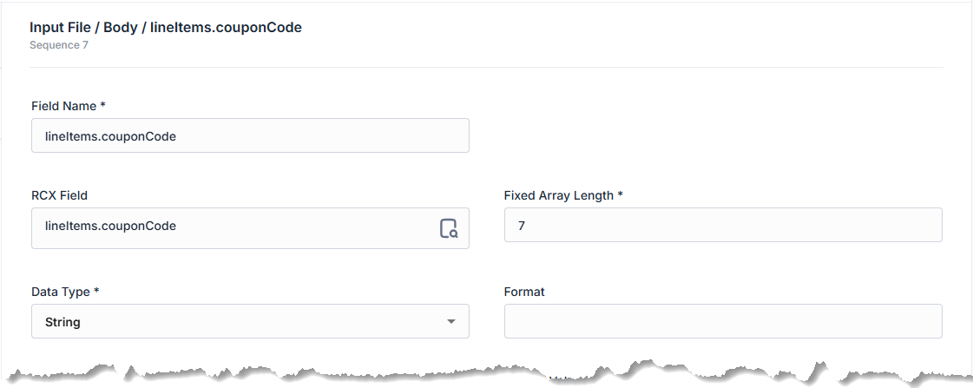Open the Data Type dropdown arrow
This screenshot has width=973, height=388.
(x=450, y=322)
